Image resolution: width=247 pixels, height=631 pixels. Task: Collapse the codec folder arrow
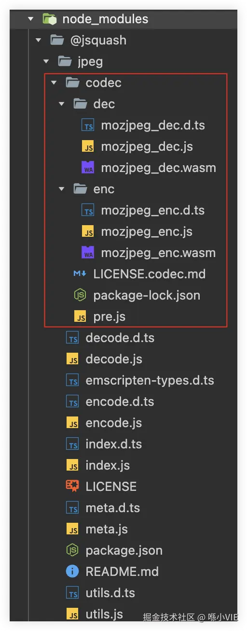pos(54,83)
